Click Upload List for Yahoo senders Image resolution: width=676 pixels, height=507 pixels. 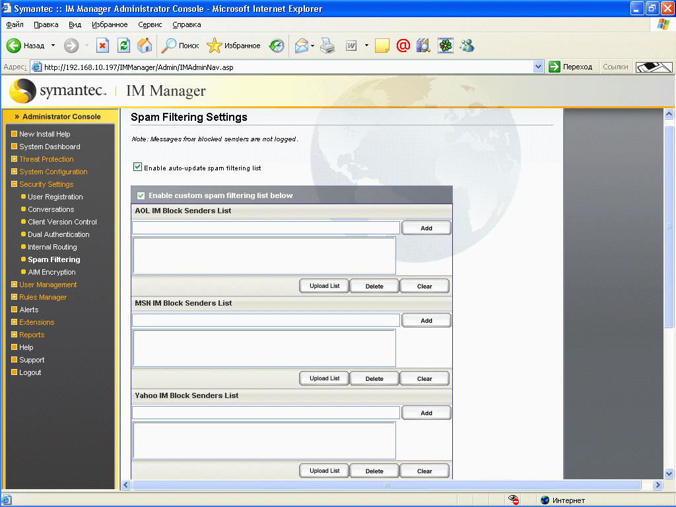tap(324, 471)
